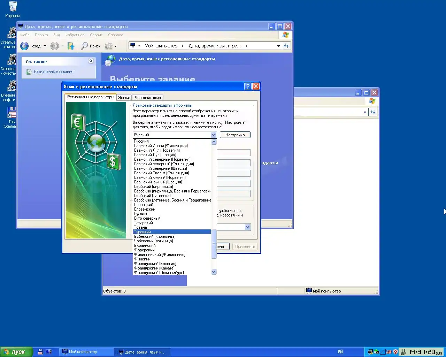
Task: Click the Поиск search magnifier icon
Action: (84, 46)
